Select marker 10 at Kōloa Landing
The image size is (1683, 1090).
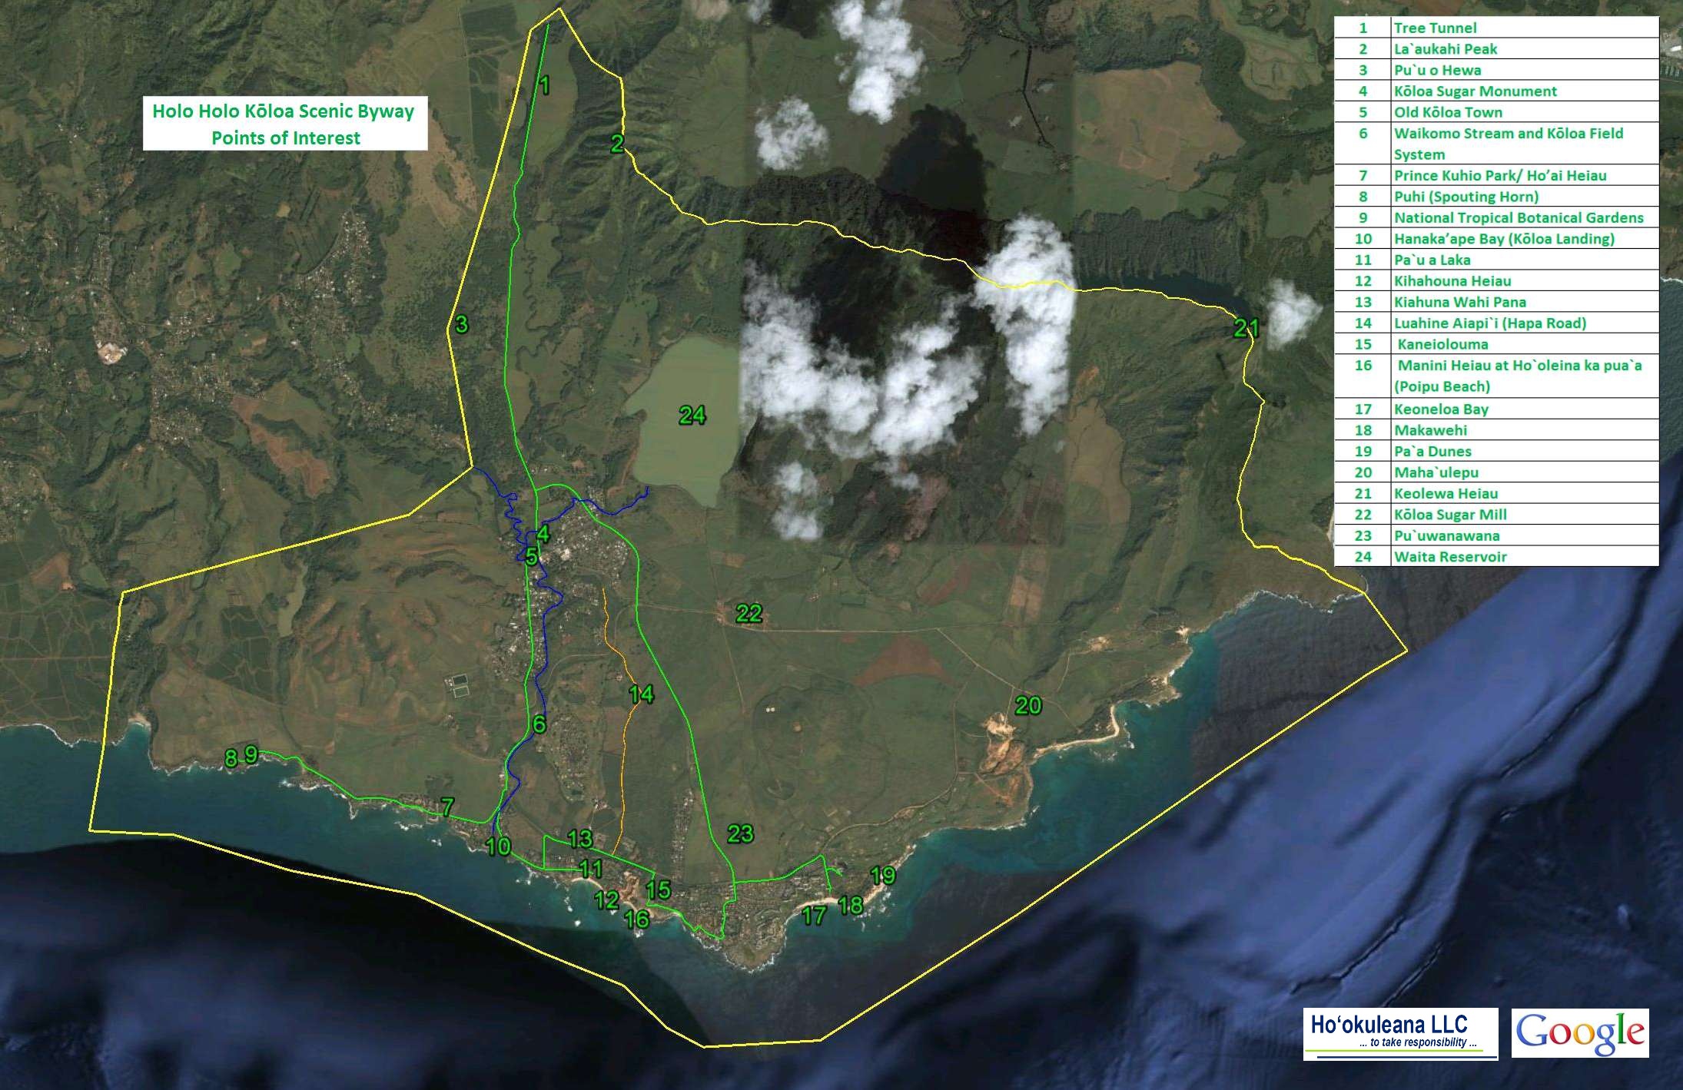click(x=499, y=846)
